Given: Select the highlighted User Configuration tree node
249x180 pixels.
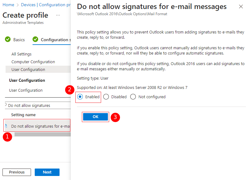Looking at the screenshot, I should pyautogui.click(x=28, y=69).
